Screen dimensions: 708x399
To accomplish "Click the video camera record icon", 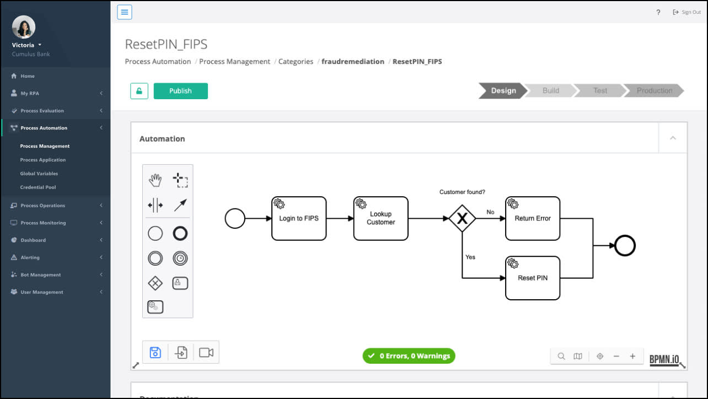I will (206, 353).
